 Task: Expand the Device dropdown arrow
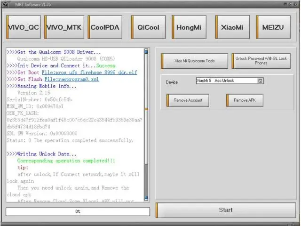[260, 81]
